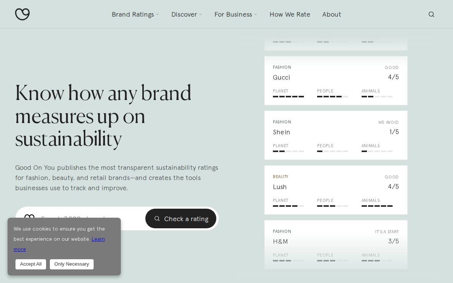Viewport: 453px width, 283px height.
Task: Click the WE AVOID label on Shein
Action: pos(388,122)
